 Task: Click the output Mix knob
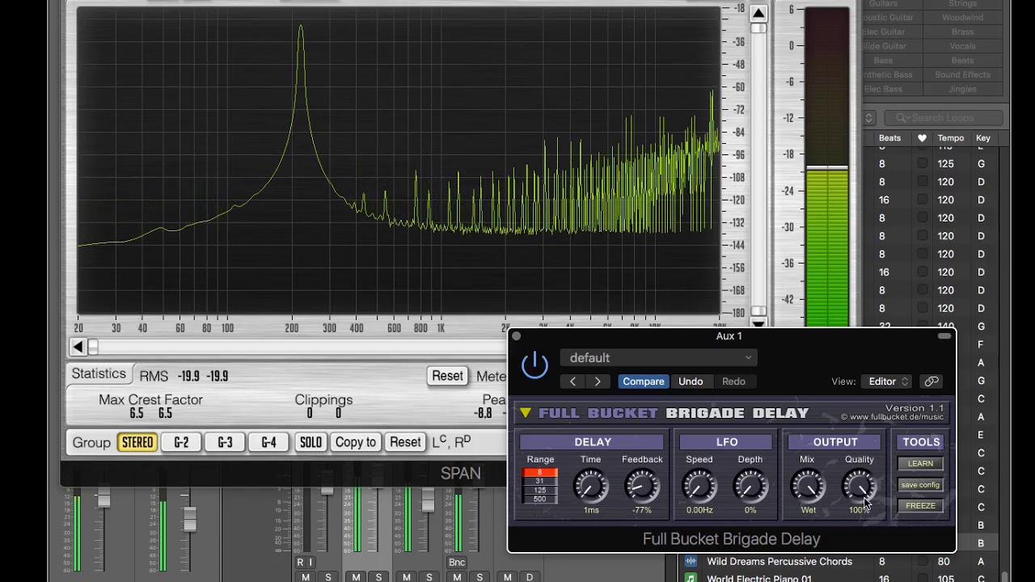coord(808,486)
